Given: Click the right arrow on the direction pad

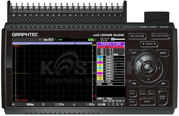Looking at the screenshot, I should tap(160, 68).
